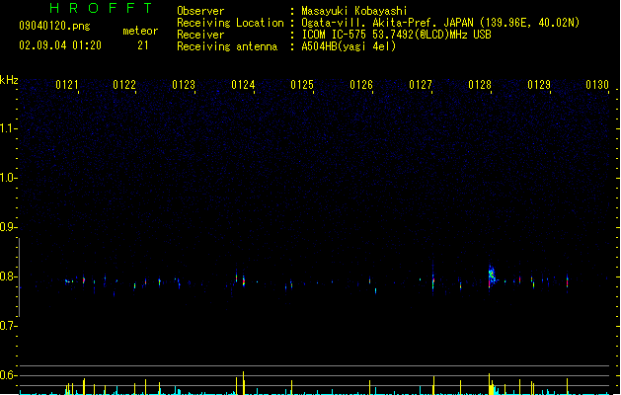The image size is (621, 395).
Task: Click the tallest yellow intensity spike near 0124
Action: coord(243,383)
